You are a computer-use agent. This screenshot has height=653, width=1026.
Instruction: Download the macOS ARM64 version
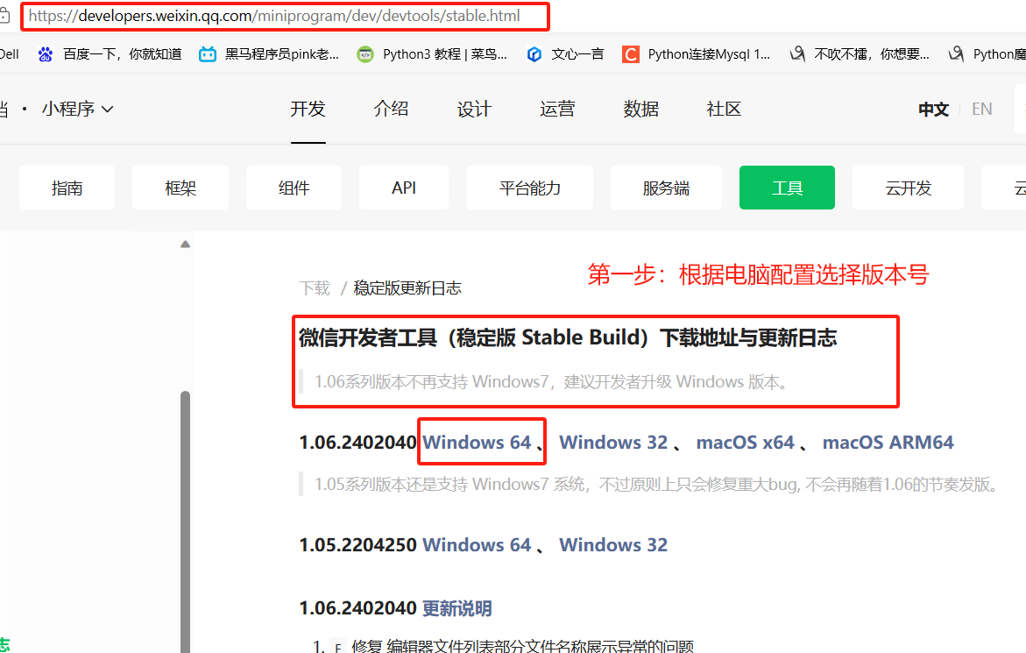coord(888,443)
